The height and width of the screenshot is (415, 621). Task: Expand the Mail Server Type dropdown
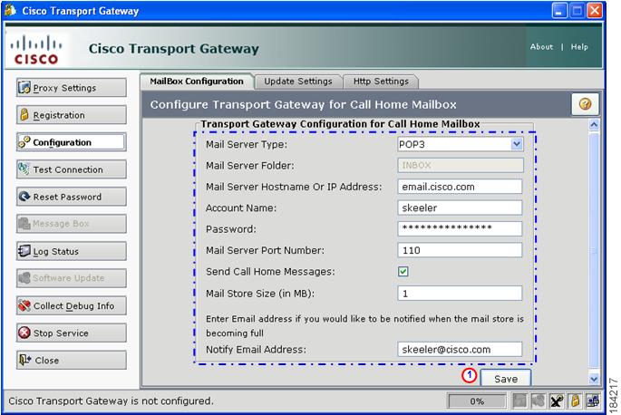pos(517,145)
